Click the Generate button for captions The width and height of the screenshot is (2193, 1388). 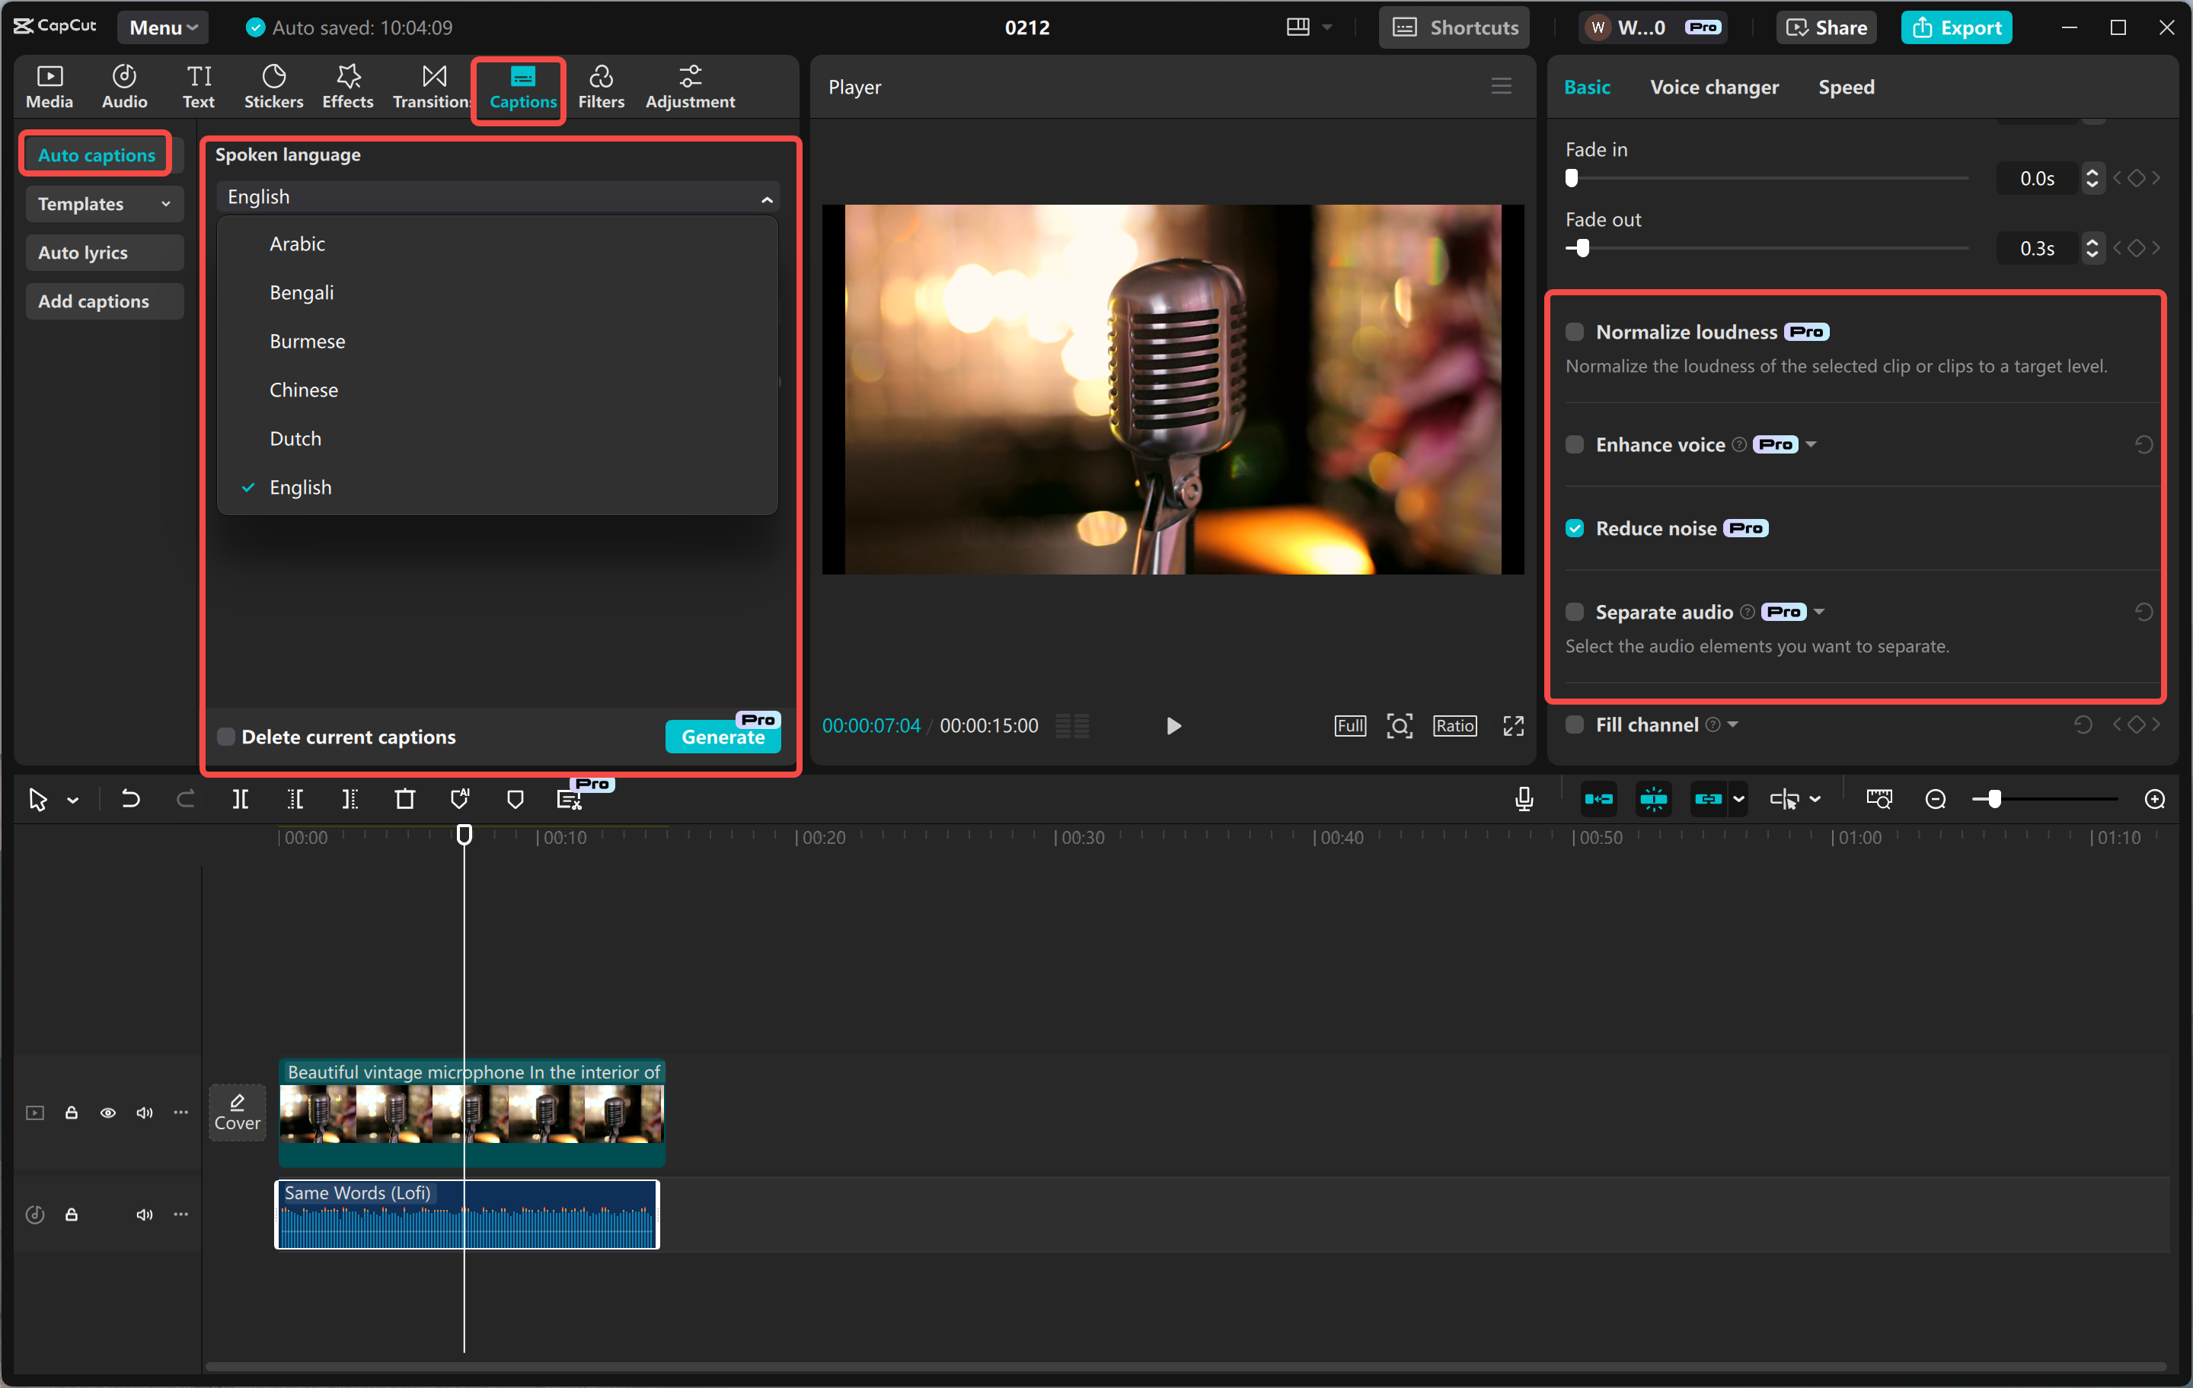[x=722, y=737]
